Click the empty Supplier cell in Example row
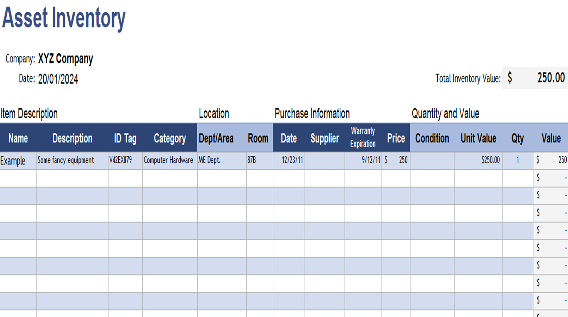Viewport: 568px width, 317px height. (324, 161)
